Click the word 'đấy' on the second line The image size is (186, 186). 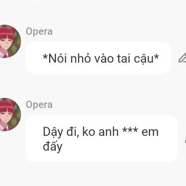(53, 147)
